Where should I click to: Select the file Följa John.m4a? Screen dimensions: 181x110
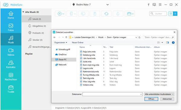click(89, 52)
